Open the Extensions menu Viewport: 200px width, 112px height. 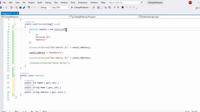tap(83, 2)
